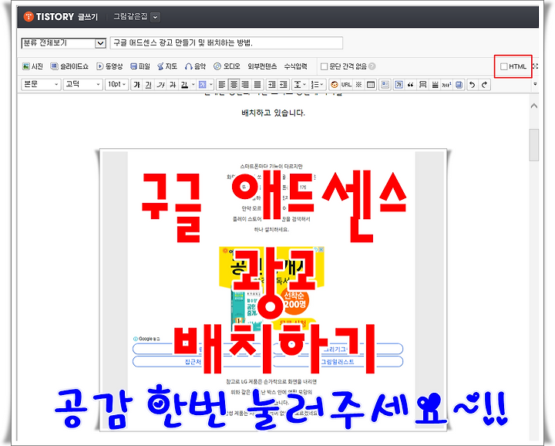Open the text background color arrow
The width and height of the screenshot is (555, 446).
point(211,85)
